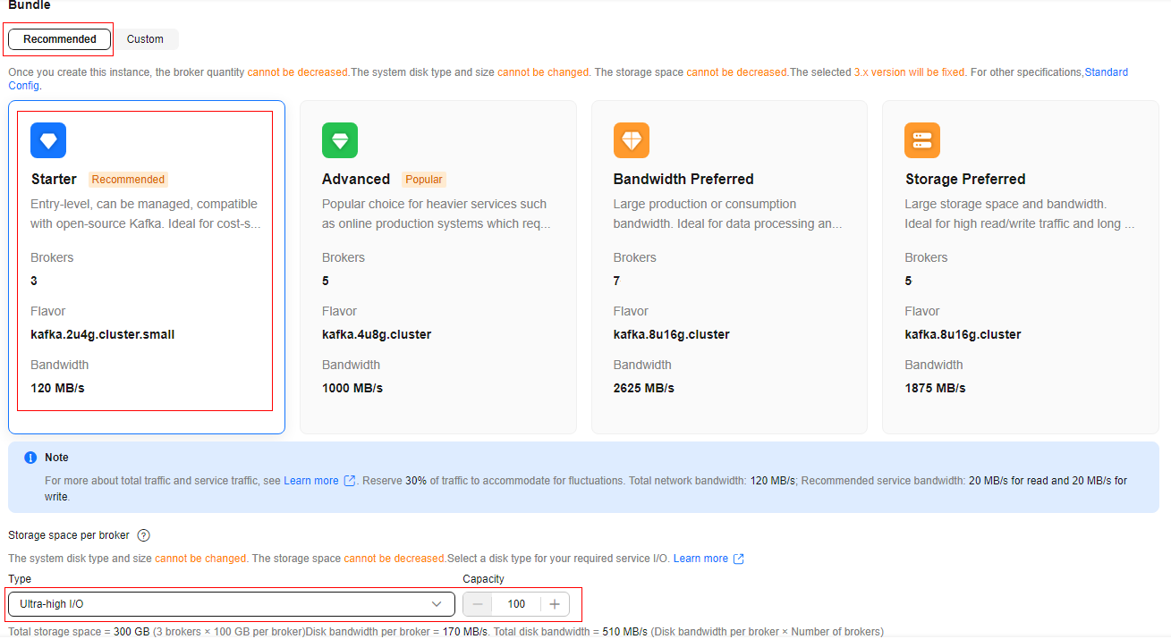This screenshot has width=1171, height=639.
Task: Click the blue Starter diamond icon
Action: pos(48,140)
